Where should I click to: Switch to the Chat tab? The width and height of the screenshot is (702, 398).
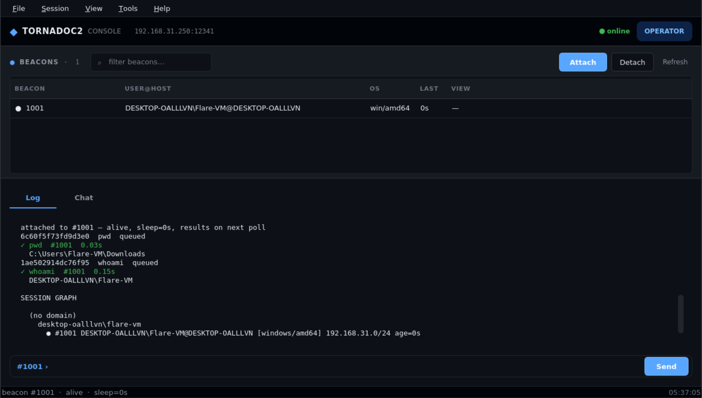pyautogui.click(x=84, y=198)
